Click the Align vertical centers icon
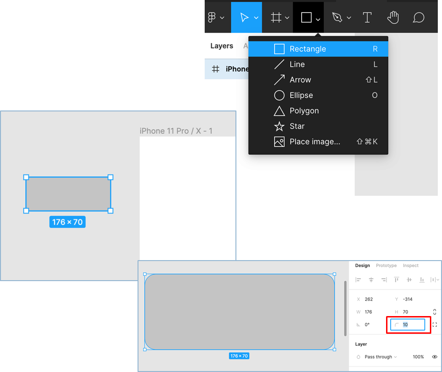The image size is (442, 372). [x=409, y=280]
